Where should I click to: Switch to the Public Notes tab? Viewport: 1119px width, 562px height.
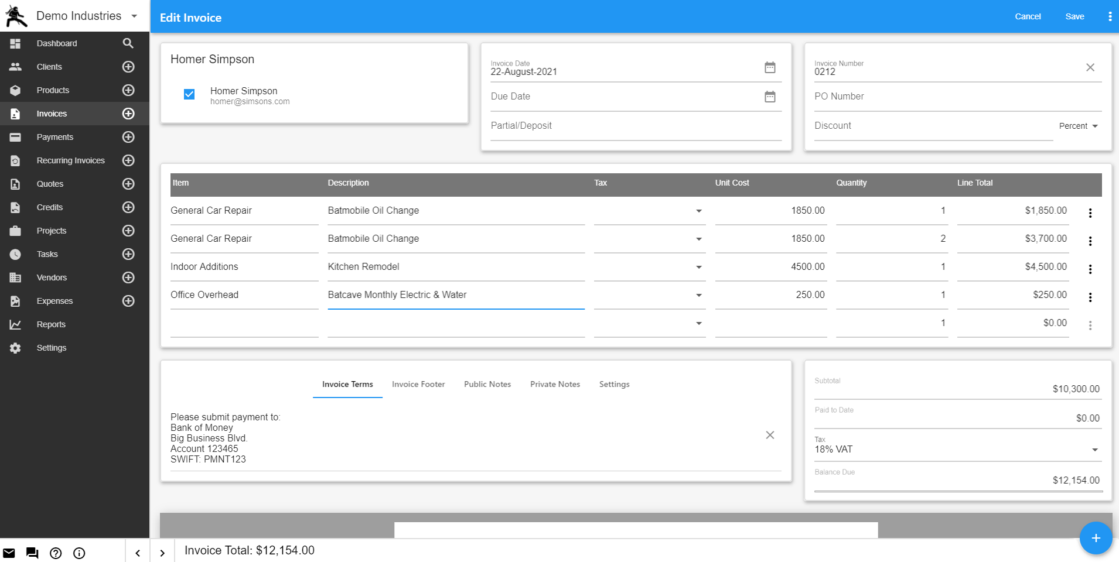click(x=487, y=384)
